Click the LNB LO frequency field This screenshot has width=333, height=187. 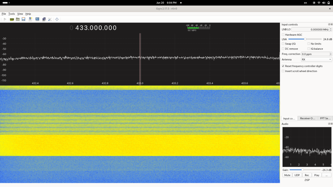pyautogui.click(x=310, y=30)
